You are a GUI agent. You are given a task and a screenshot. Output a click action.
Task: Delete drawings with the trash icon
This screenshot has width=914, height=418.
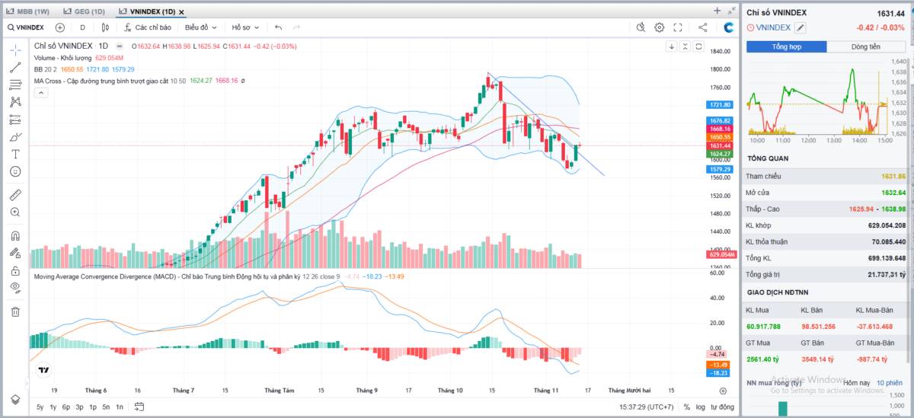coord(15,311)
